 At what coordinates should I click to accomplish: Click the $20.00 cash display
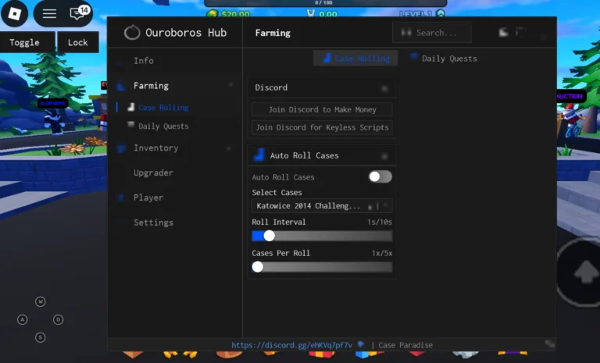(235, 14)
